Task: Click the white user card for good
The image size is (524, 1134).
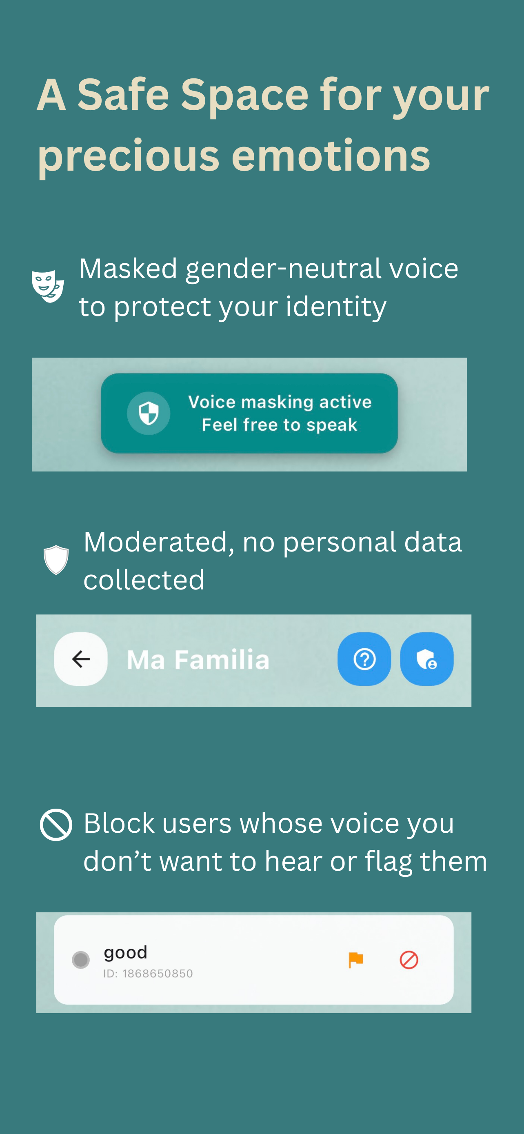Action: [x=254, y=960]
